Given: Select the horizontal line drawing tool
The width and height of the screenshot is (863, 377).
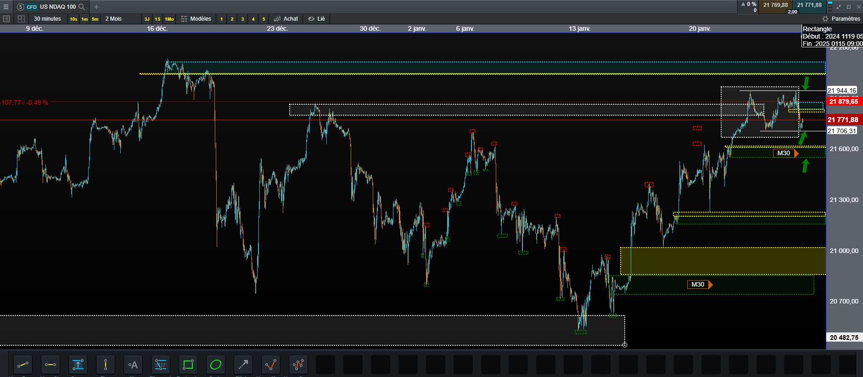Looking at the screenshot, I should 50,365.
